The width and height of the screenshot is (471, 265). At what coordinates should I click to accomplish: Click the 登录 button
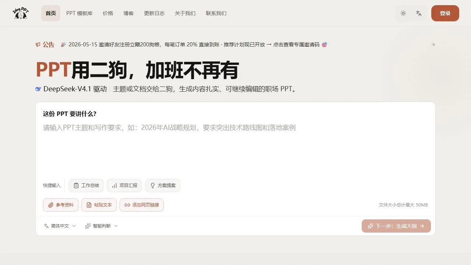[445, 13]
